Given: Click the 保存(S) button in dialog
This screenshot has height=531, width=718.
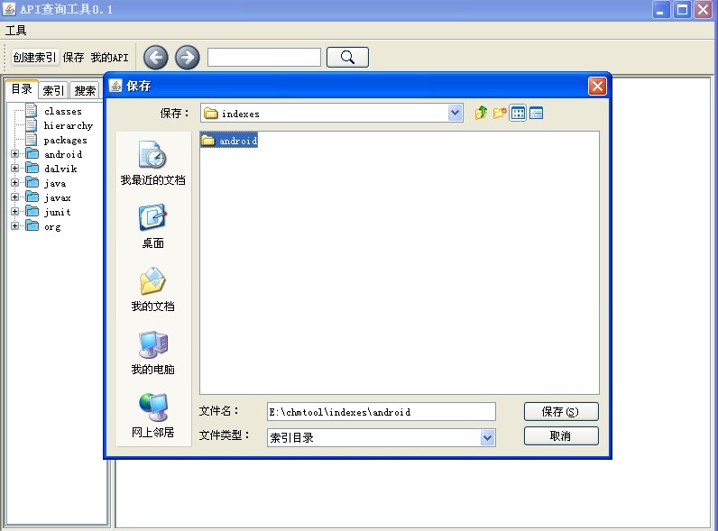Looking at the screenshot, I should (561, 411).
